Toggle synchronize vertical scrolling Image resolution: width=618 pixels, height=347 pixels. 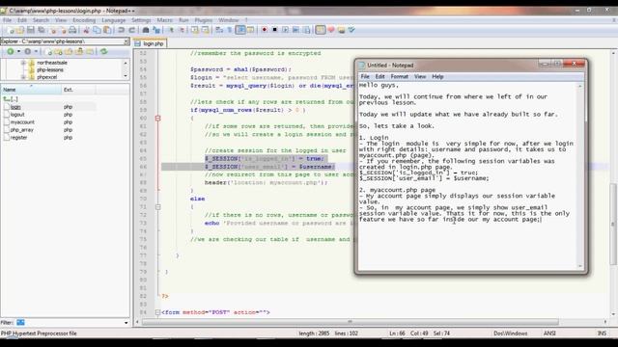point(195,30)
